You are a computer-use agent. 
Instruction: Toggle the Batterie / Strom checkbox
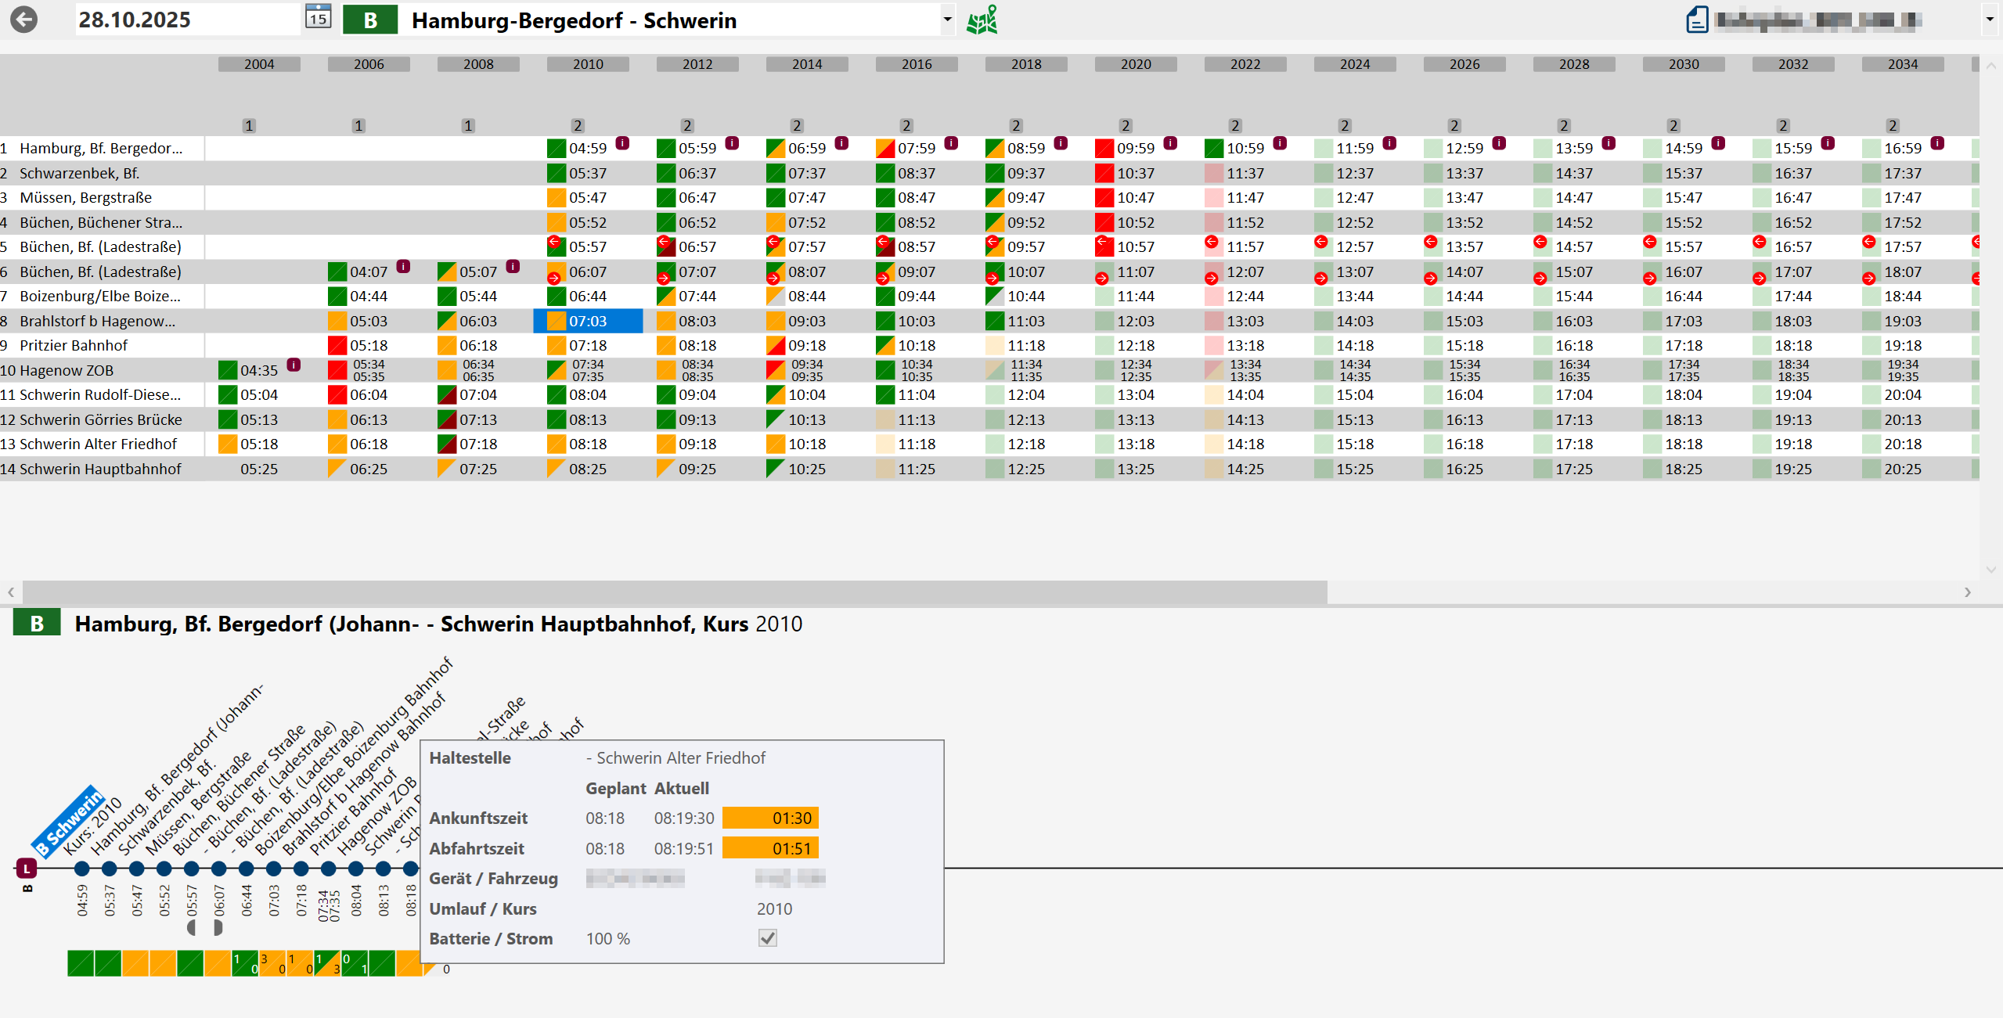click(x=768, y=938)
